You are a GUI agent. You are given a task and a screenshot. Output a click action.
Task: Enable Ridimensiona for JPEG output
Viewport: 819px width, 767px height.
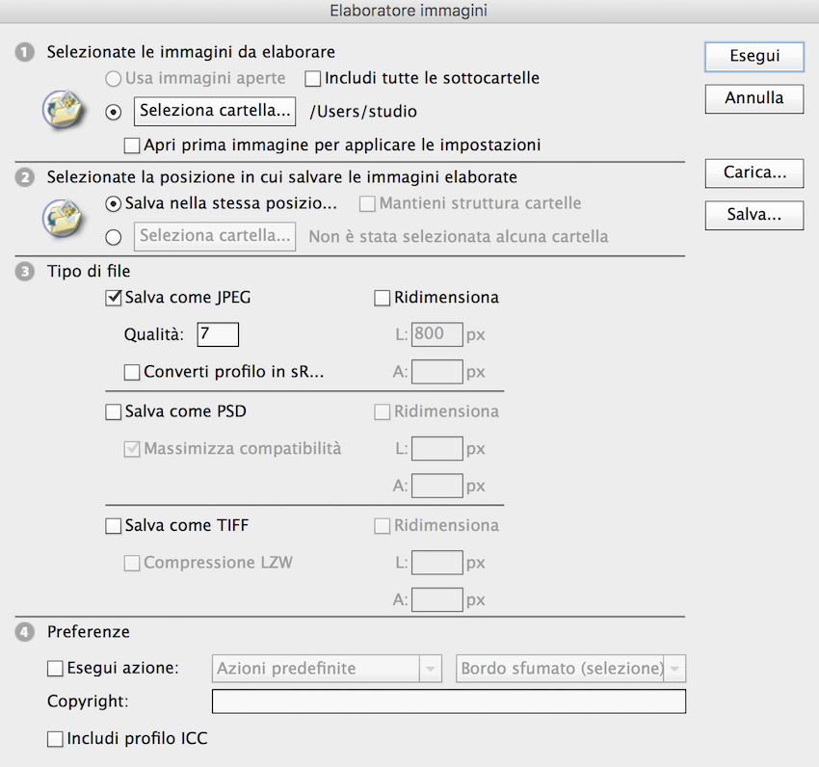pyautogui.click(x=382, y=298)
